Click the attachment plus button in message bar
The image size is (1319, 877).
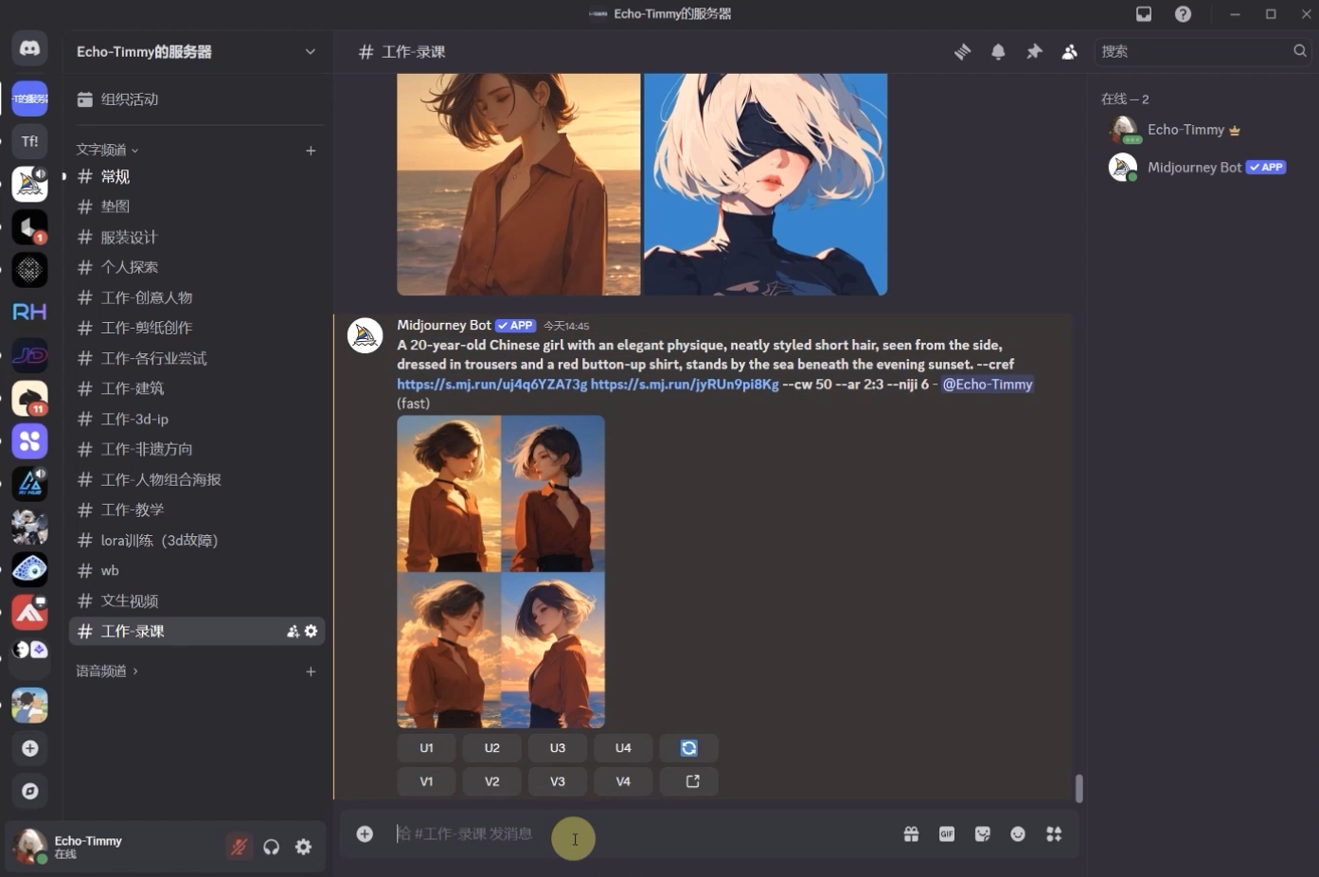[x=365, y=833]
